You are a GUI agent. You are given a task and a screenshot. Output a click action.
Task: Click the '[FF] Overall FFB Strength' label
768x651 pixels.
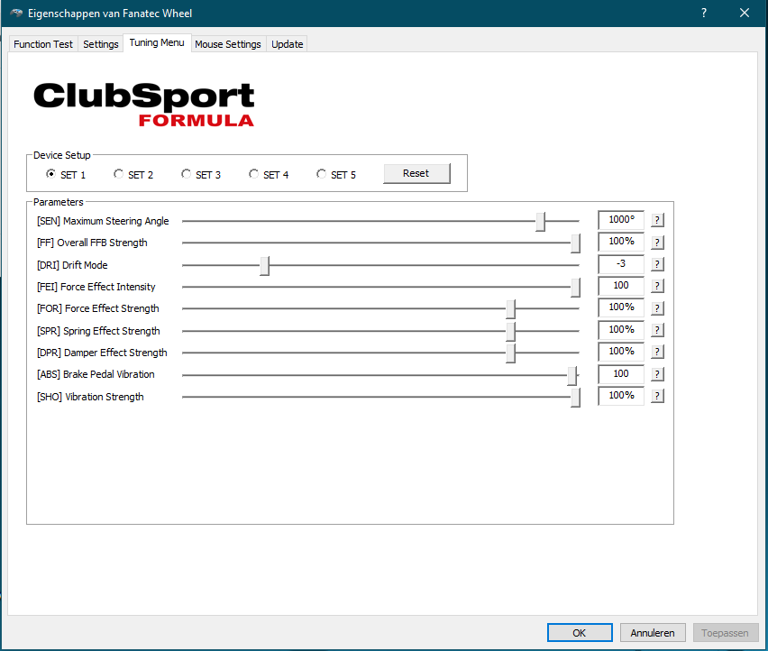[x=92, y=243]
